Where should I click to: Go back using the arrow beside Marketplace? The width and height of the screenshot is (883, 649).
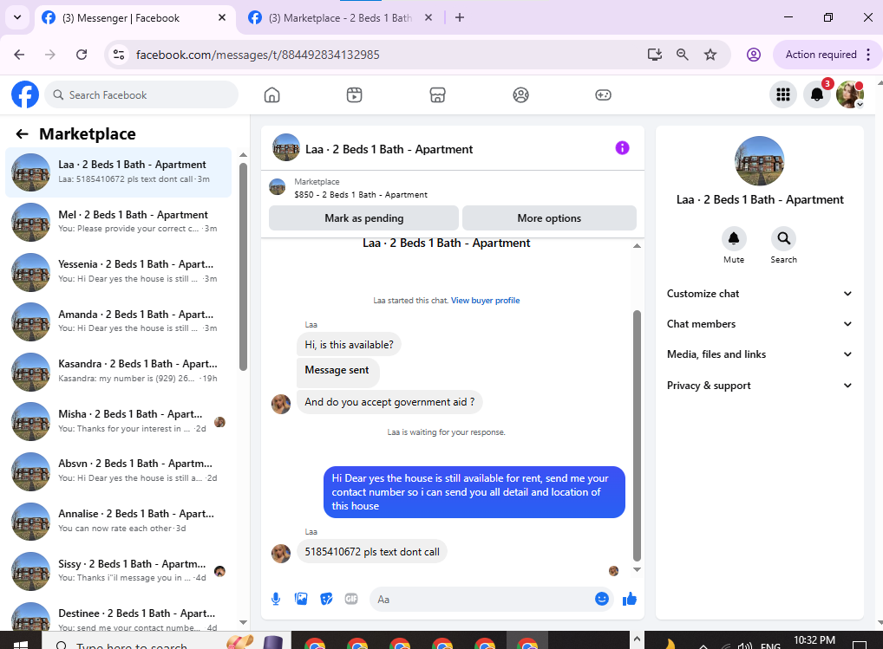22,133
